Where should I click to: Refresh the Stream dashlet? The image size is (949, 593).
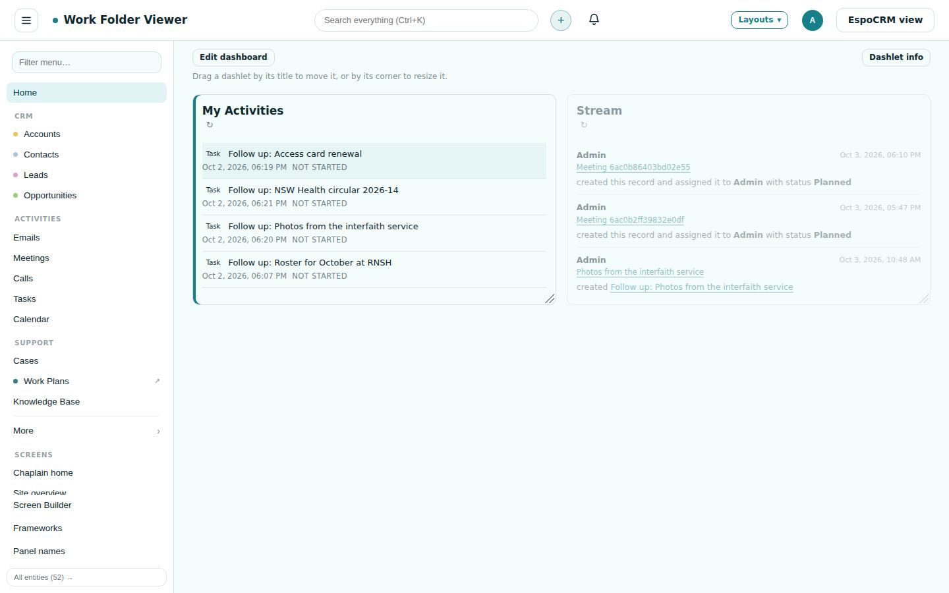tap(584, 125)
